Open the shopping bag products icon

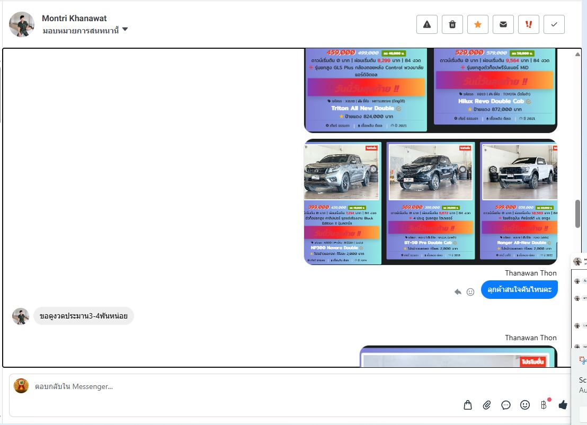[x=468, y=405]
